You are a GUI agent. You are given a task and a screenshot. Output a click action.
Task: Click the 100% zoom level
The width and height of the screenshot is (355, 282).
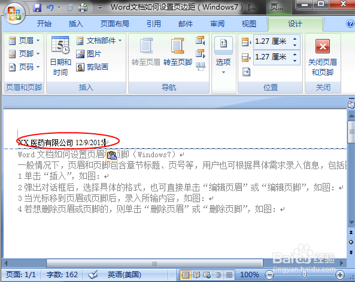tap(249, 275)
